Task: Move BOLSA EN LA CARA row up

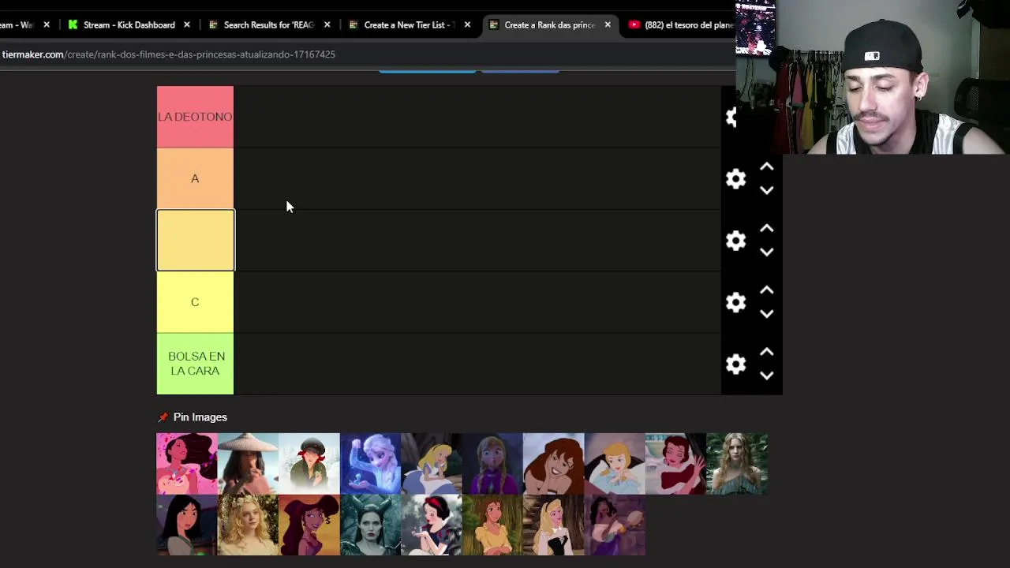Action: (x=766, y=352)
